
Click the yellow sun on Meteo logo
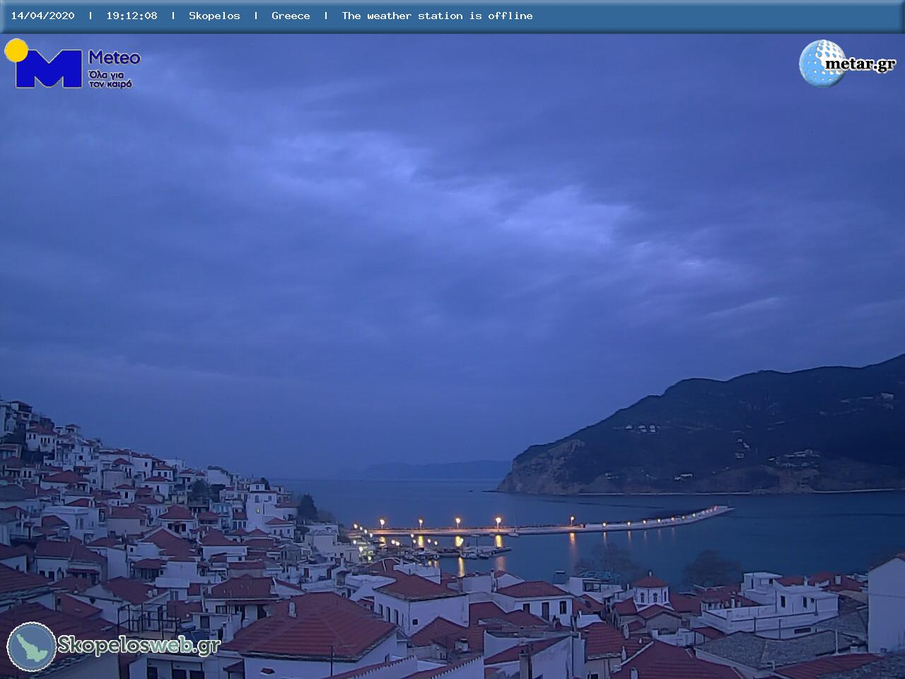[16, 50]
